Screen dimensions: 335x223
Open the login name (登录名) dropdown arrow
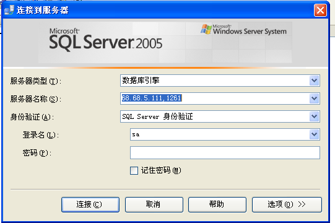click(x=314, y=134)
